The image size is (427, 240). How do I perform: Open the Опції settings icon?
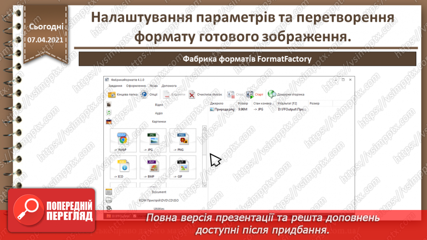pyautogui.click(x=144, y=95)
